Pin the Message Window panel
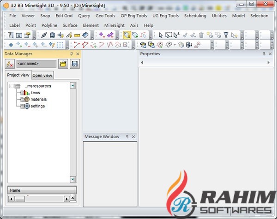This screenshot has width=277, height=219. 127,136
